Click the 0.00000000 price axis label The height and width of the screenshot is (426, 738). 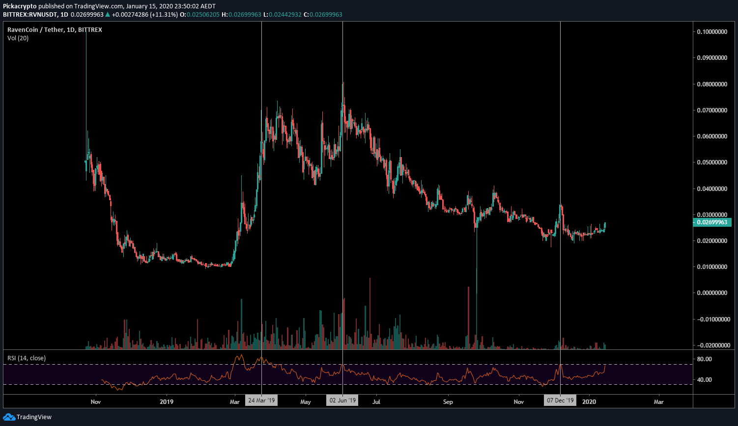(712, 293)
